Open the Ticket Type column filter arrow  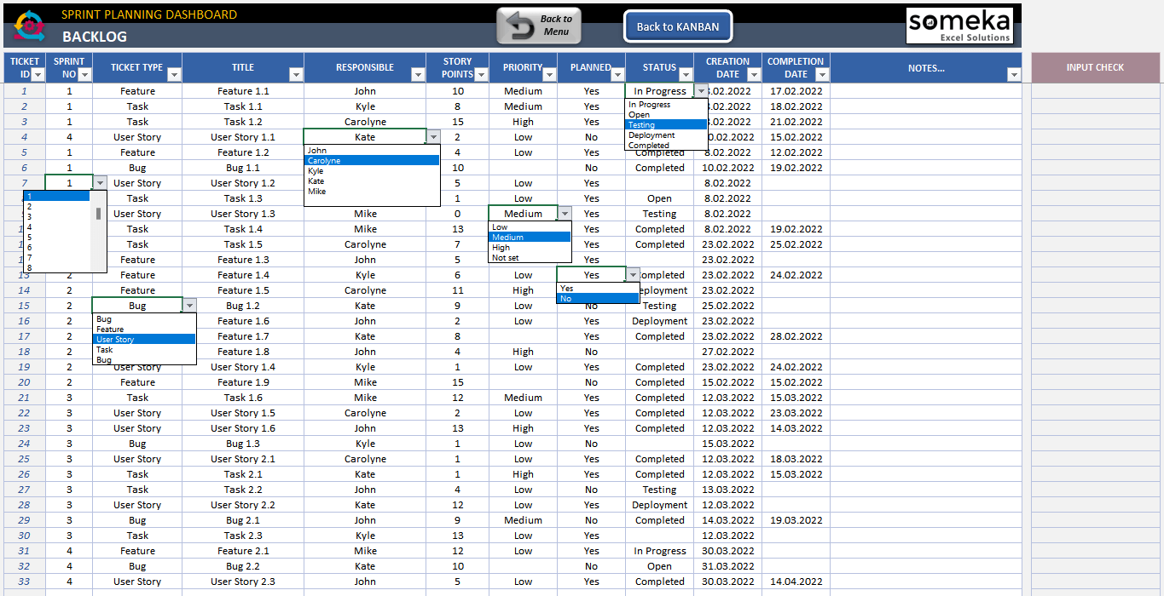point(174,75)
